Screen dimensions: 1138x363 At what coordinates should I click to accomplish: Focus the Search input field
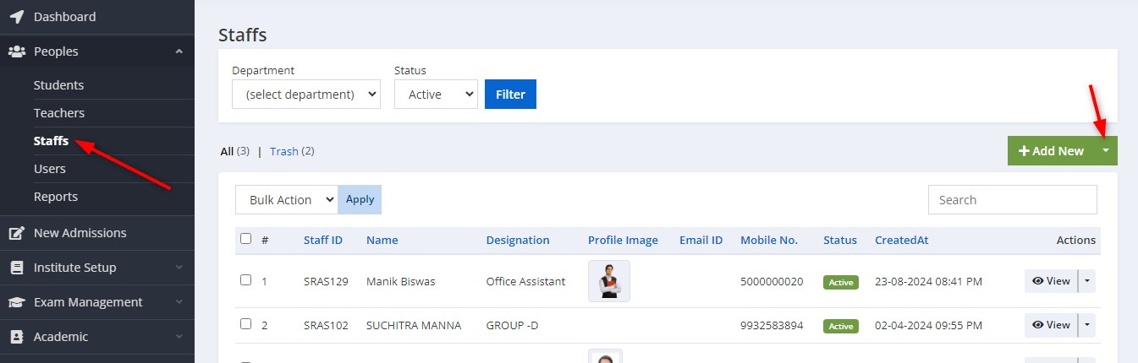(x=1013, y=200)
